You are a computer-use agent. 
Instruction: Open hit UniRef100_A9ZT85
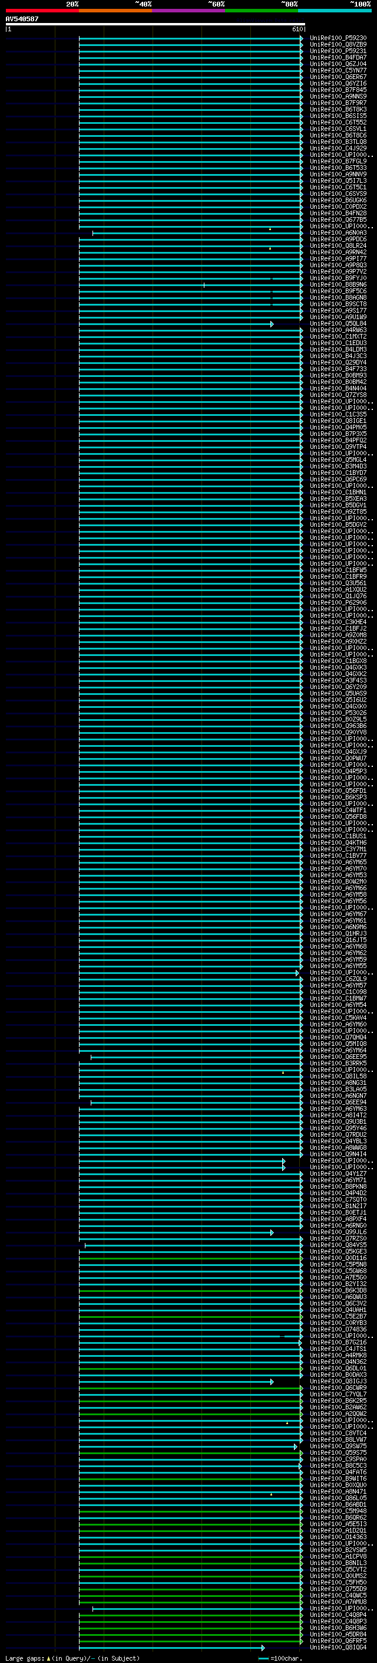click(338, 511)
